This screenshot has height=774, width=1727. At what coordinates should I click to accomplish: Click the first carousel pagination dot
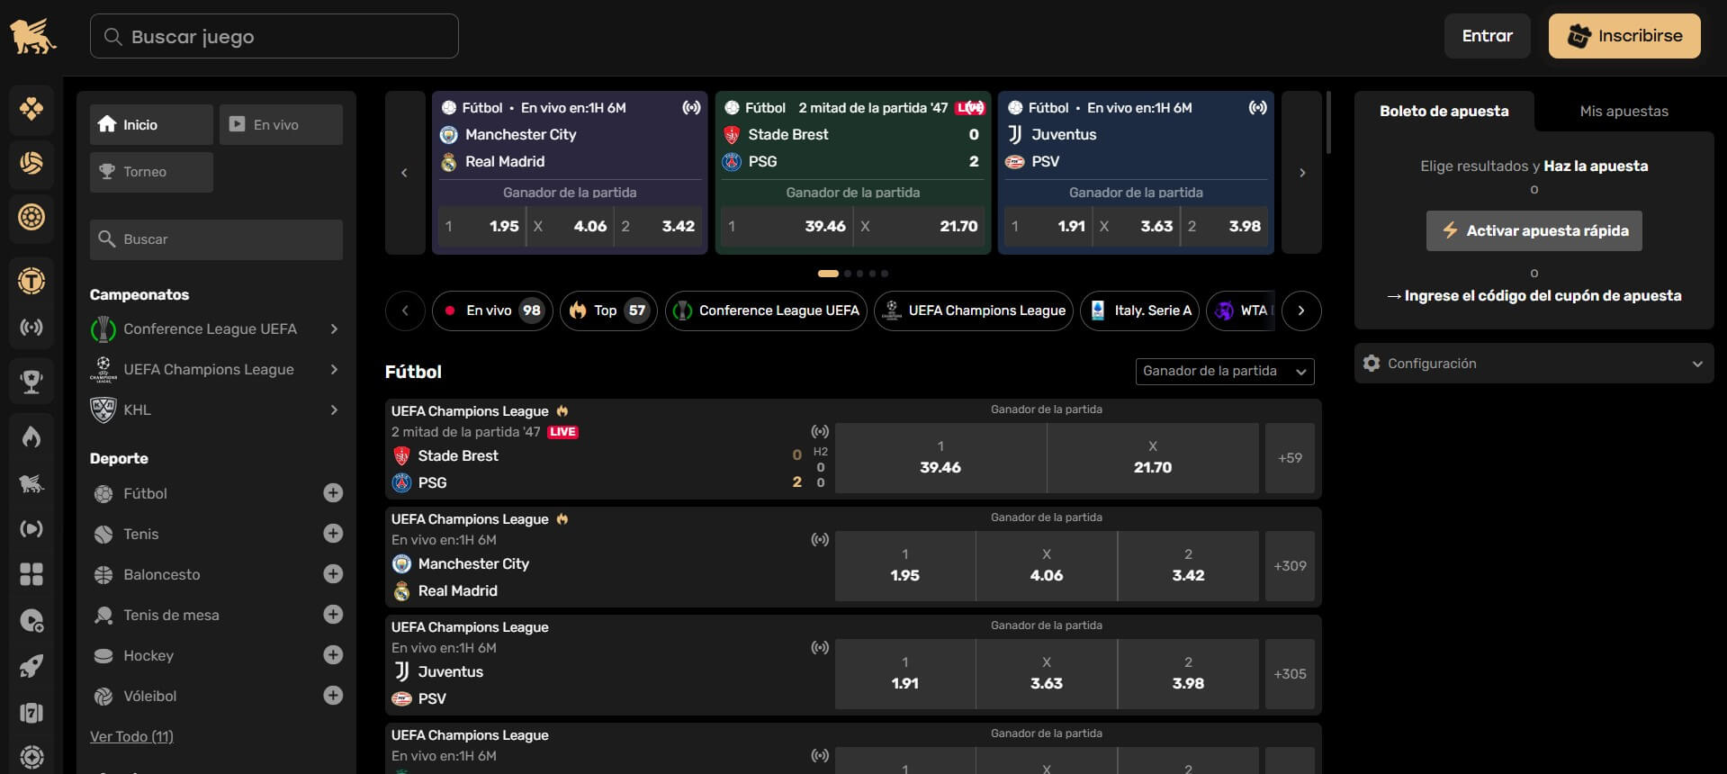pos(828,274)
